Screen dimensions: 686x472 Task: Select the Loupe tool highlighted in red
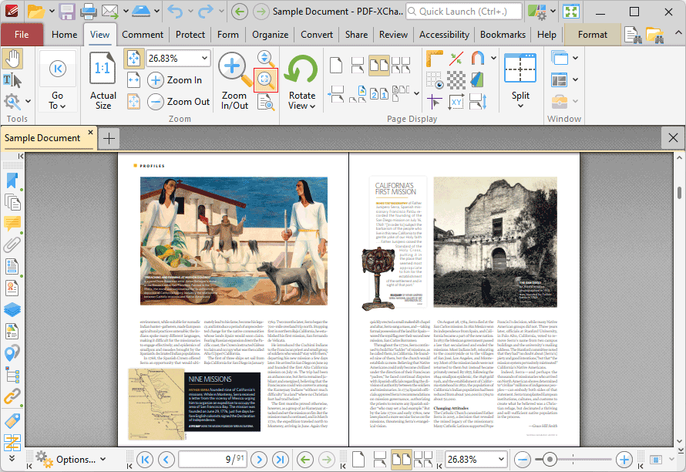[x=266, y=80]
